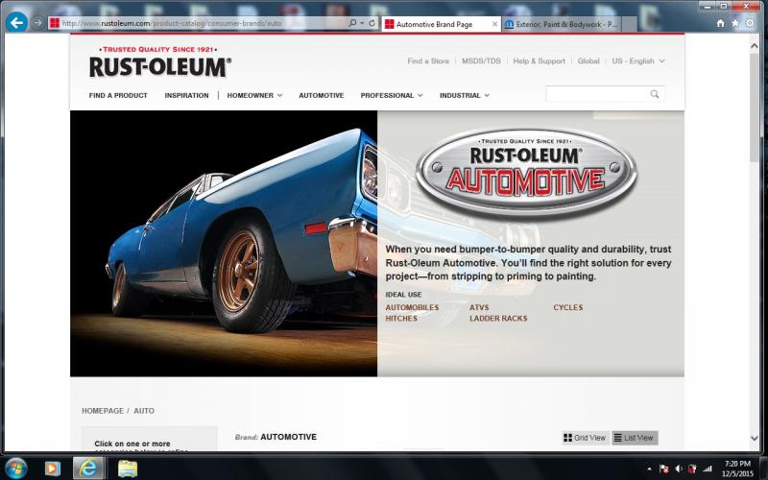Open the Inspiration menu item

click(186, 95)
